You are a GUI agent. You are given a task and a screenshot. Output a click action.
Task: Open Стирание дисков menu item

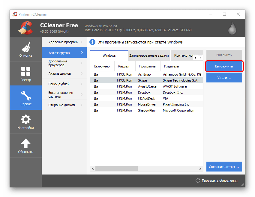(x=64, y=105)
